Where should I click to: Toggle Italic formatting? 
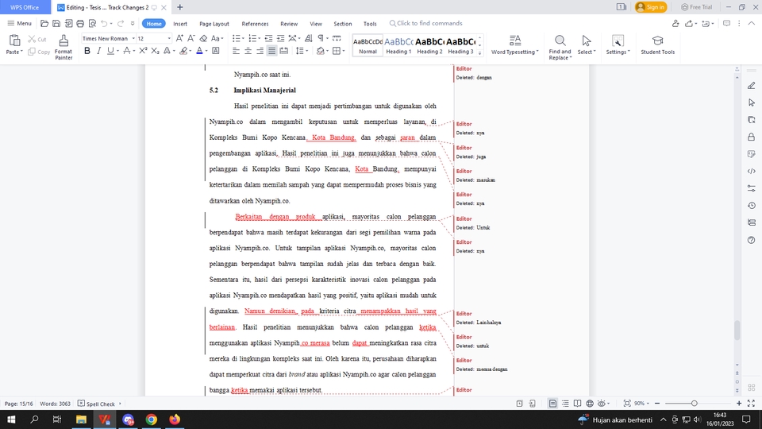(x=98, y=51)
